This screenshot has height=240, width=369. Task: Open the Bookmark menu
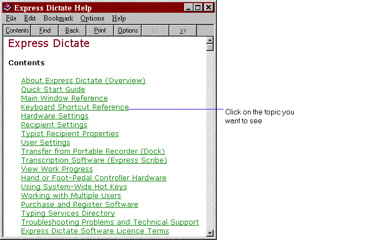pos(58,18)
